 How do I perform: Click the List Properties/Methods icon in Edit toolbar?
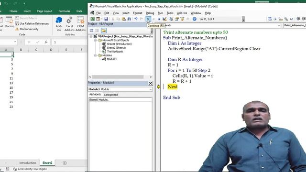[x=270, y=19]
